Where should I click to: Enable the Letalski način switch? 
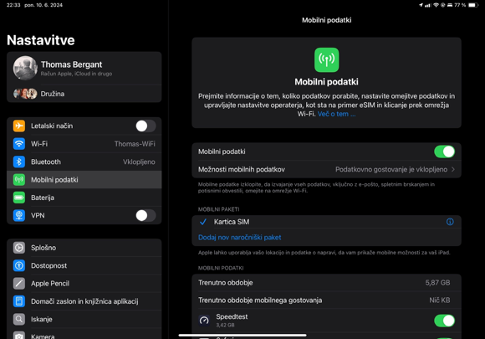point(145,126)
